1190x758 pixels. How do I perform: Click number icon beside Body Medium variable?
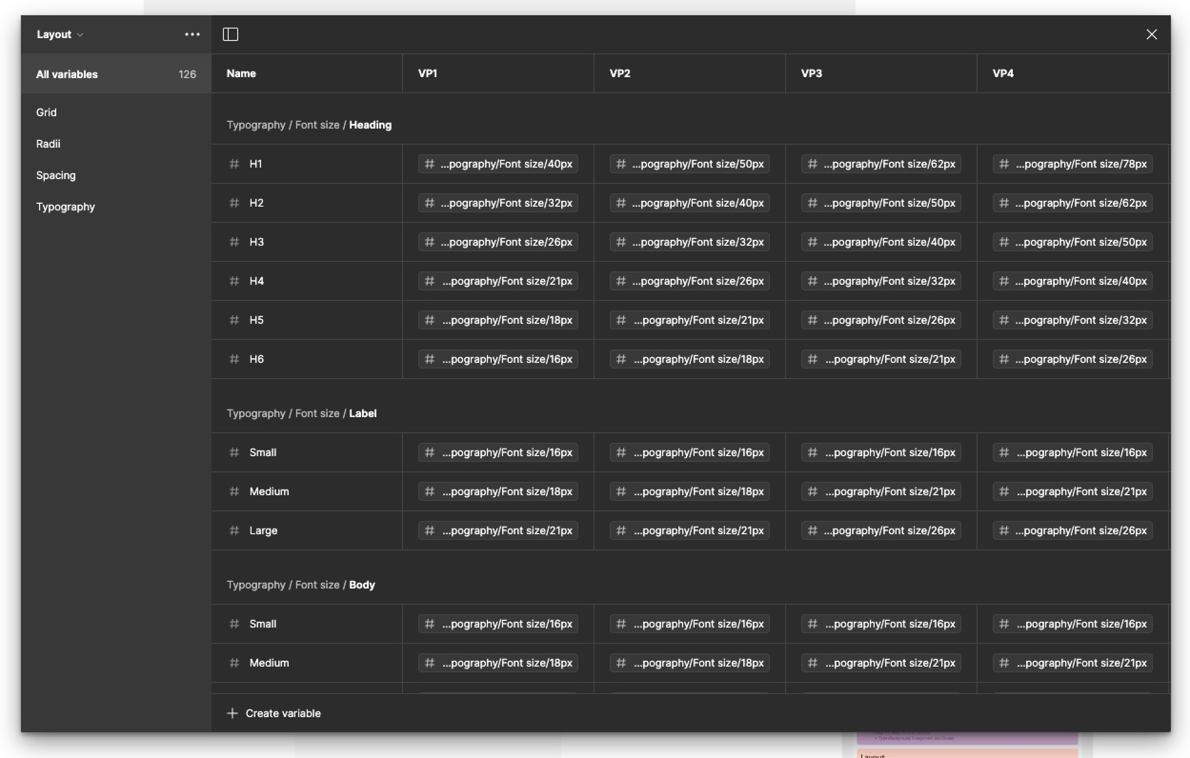[x=234, y=663]
